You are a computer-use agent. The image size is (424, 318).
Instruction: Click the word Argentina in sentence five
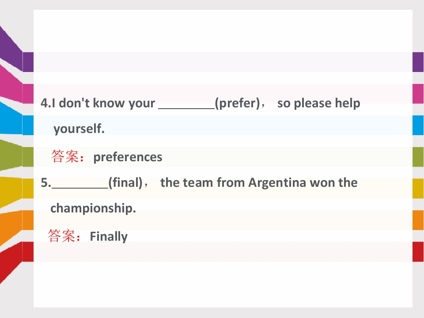click(277, 183)
